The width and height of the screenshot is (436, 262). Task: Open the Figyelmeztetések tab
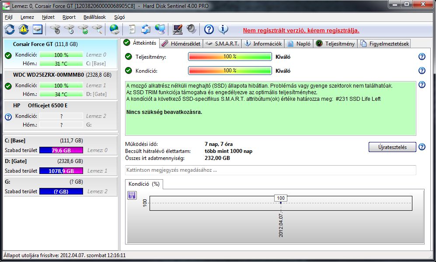pos(384,43)
